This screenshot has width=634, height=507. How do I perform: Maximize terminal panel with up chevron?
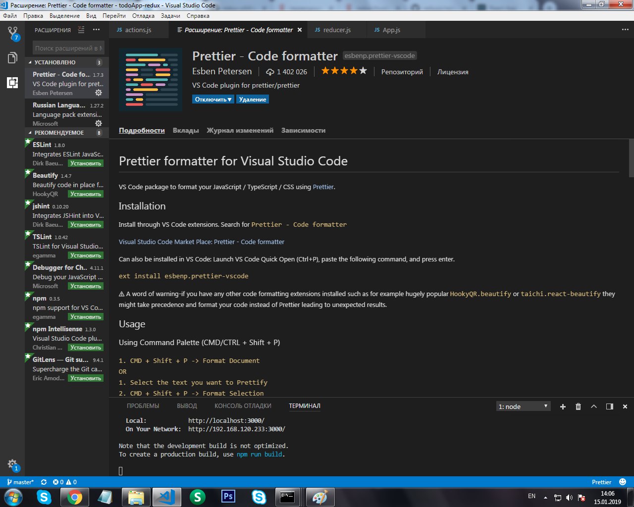click(594, 406)
